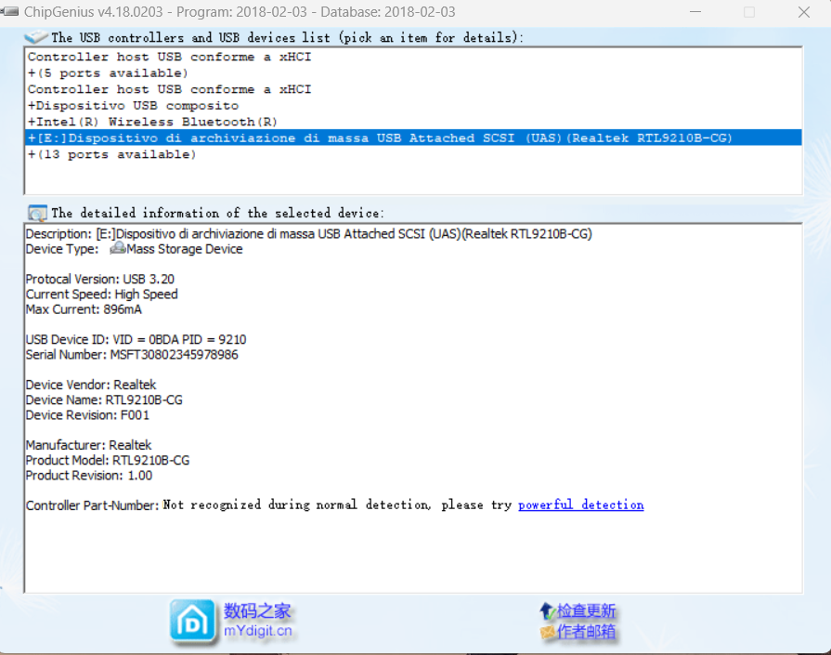Image resolution: width=831 pixels, height=655 pixels.
Task: Open the 作者邮箱 author email link
Action: tap(586, 632)
